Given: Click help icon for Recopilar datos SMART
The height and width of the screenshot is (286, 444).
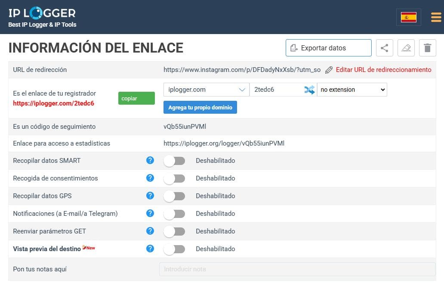Looking at the screenshot, I should point(150,161).
